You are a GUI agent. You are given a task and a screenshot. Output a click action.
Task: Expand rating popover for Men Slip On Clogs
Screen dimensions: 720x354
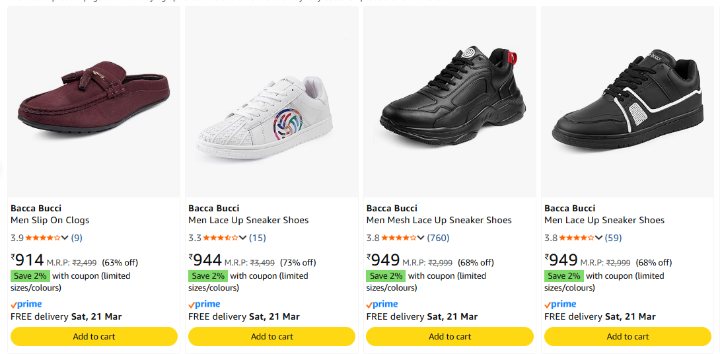click(x=65, y=238)
